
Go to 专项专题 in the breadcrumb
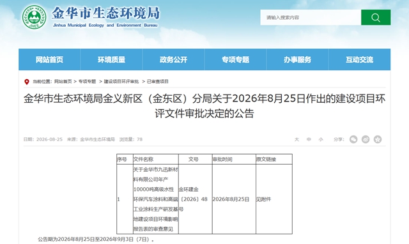87,82
